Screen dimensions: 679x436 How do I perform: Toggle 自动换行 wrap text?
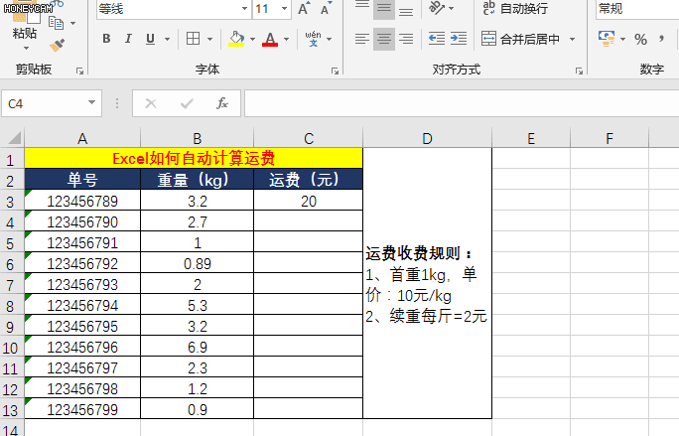coord(515,8)
